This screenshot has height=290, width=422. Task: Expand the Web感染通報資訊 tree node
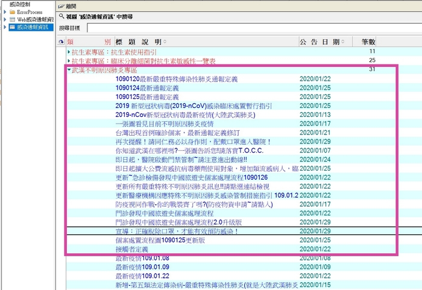[5, 19]
